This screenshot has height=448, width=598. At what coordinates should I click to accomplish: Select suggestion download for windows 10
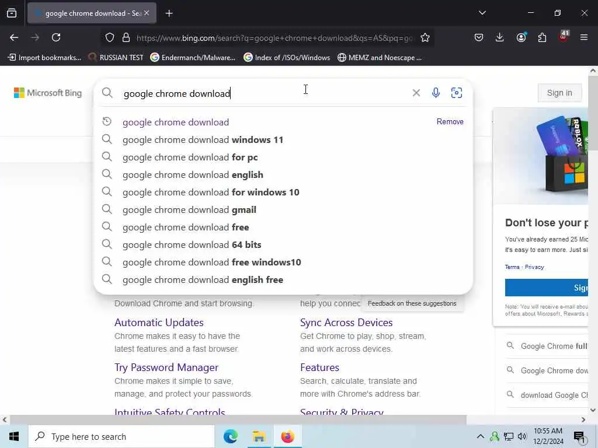coord(283,192)
